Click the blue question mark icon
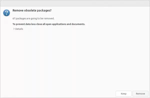150x98 pixels. click(6, 13)
